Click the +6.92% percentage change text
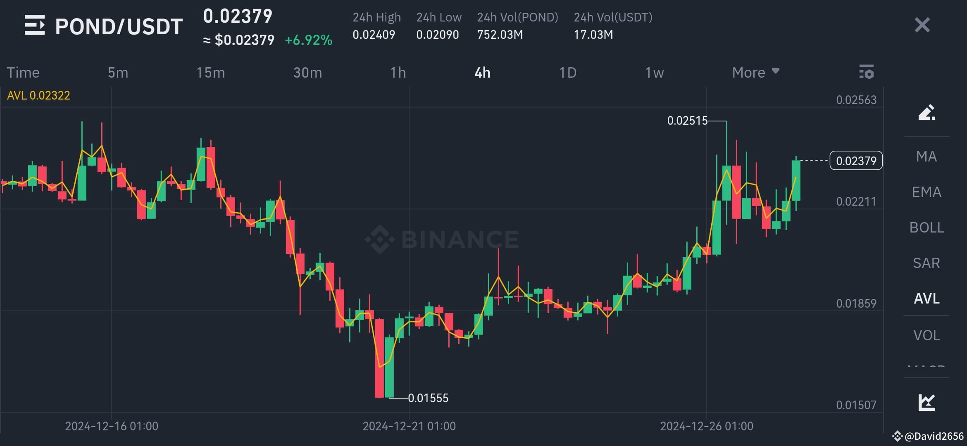 pyautogui.click(x=308, y=40)
